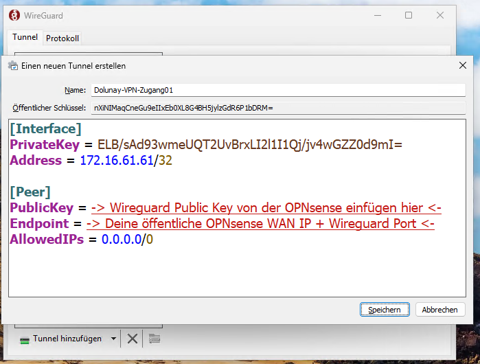The width and height of the screenshot is (480, 364).
Task: Click the PrivateKey value in editor
Action: (250, 145)
